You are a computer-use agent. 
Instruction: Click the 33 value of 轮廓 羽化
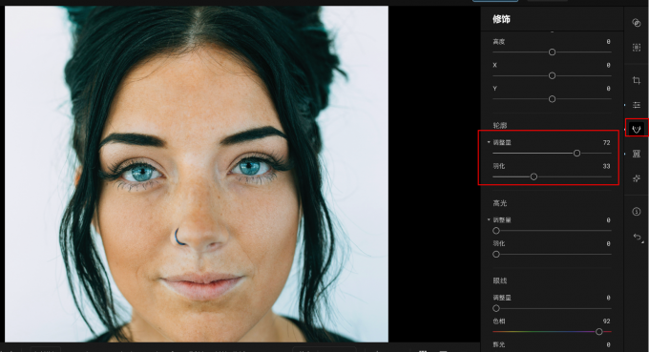tap(606, 166)
